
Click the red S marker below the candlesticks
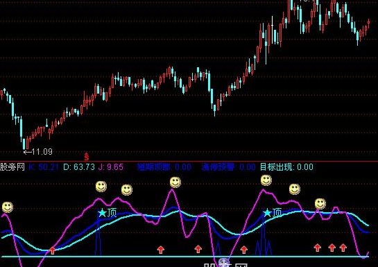click(x=87, y=157)
